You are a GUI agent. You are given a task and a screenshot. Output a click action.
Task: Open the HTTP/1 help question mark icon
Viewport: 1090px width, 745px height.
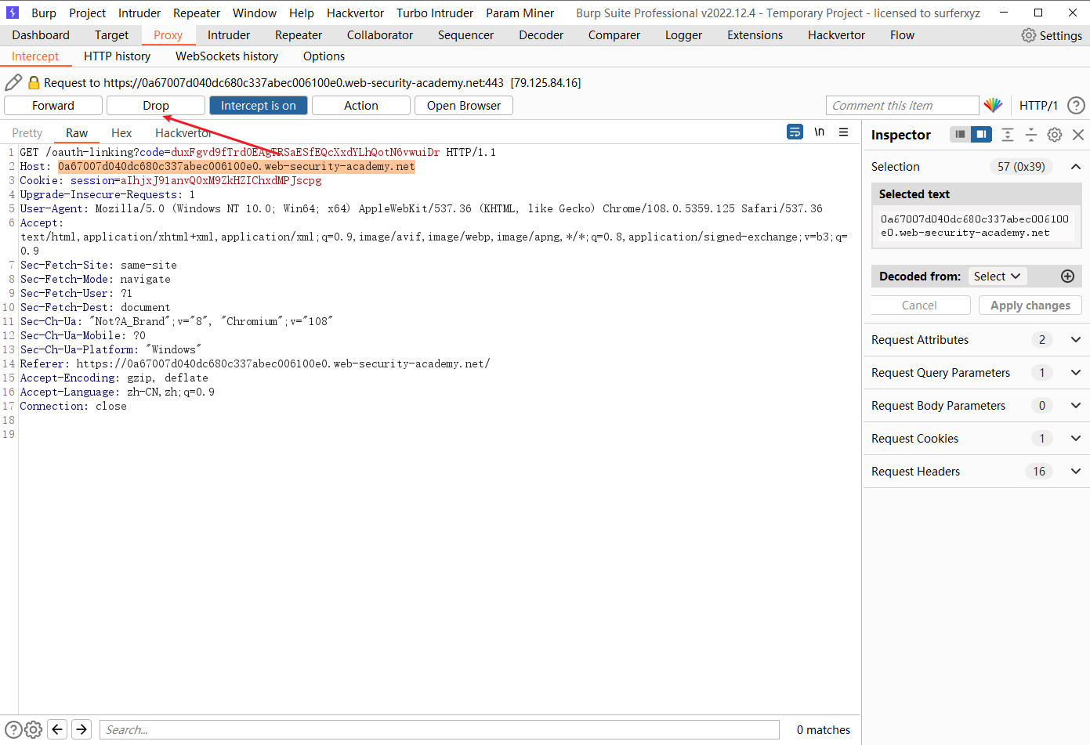1076,105
